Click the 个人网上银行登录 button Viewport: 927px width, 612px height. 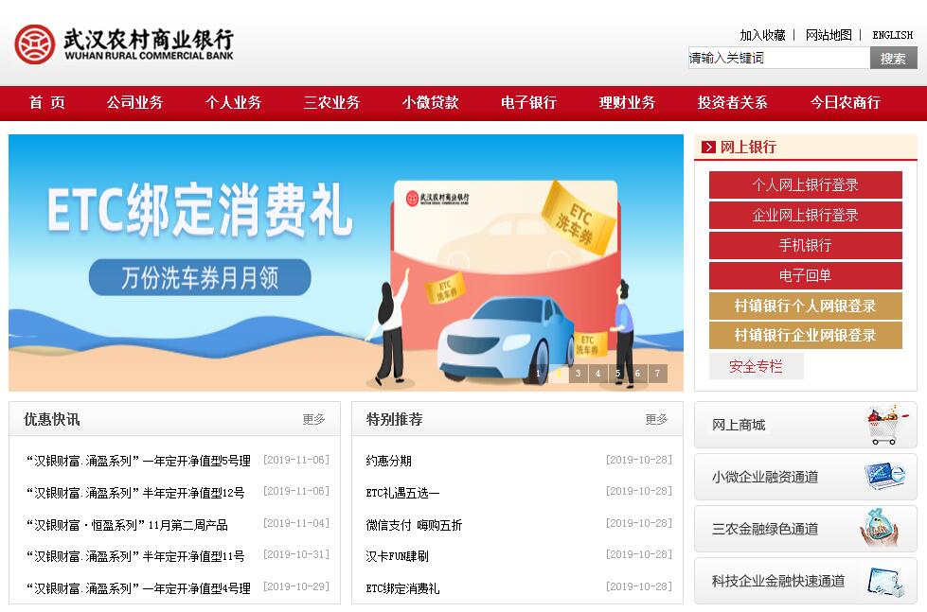pos(805,185)
